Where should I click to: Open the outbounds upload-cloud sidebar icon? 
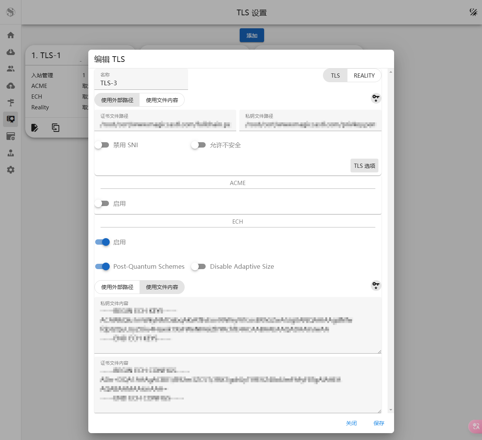[11, 86]
